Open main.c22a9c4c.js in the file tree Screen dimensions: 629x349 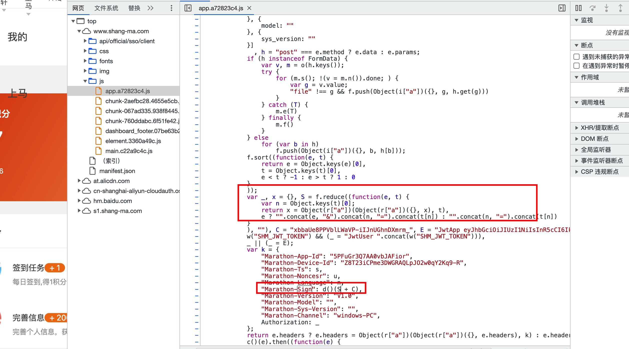coord(129,151)
